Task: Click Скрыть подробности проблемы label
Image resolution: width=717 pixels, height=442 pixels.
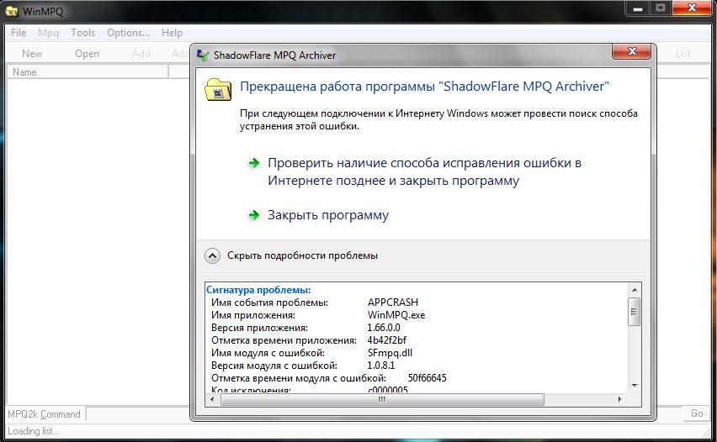Action: 302,255
